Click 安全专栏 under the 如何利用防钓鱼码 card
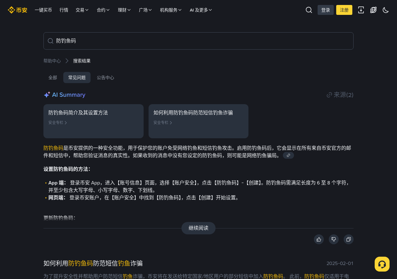The width and height of the screenshot is (397, 279). click(x=163, y=122)
